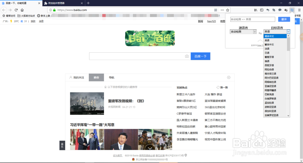
Task: Select the 推荐 tab
Action: [96, 77]
